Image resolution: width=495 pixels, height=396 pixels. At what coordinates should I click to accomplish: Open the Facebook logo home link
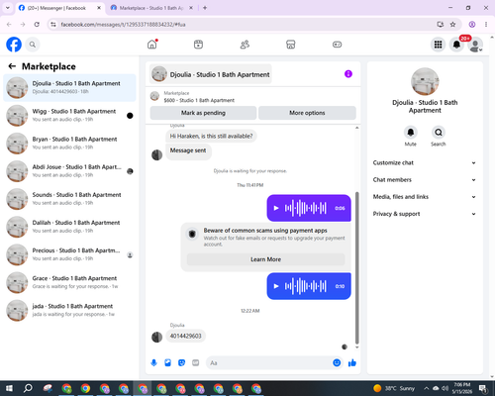coord(14,45)
